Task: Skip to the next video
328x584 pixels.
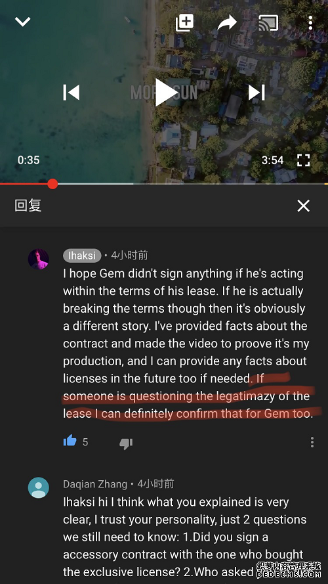Action: 256,93
